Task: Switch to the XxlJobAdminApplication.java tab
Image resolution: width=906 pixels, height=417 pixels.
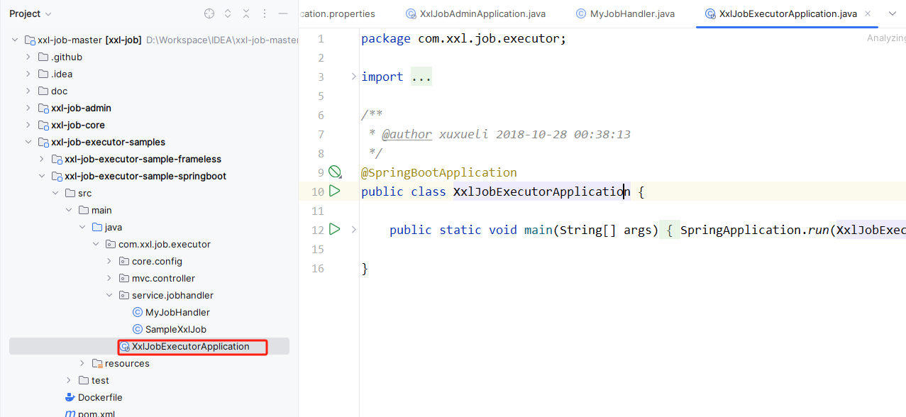Action: coord(475,13)
